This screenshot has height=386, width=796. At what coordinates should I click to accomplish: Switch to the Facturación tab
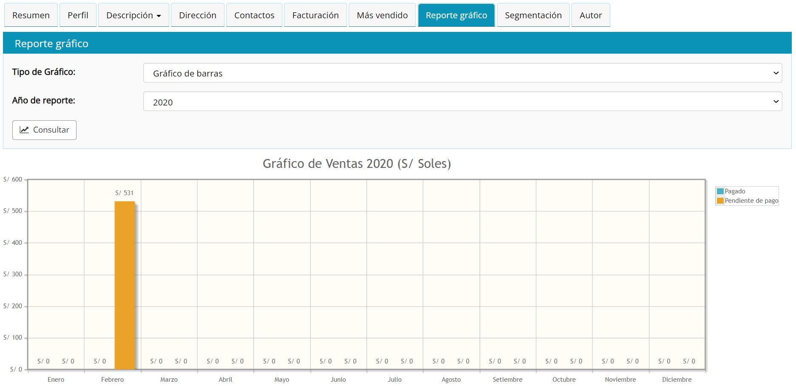click(x=315, y=15)
